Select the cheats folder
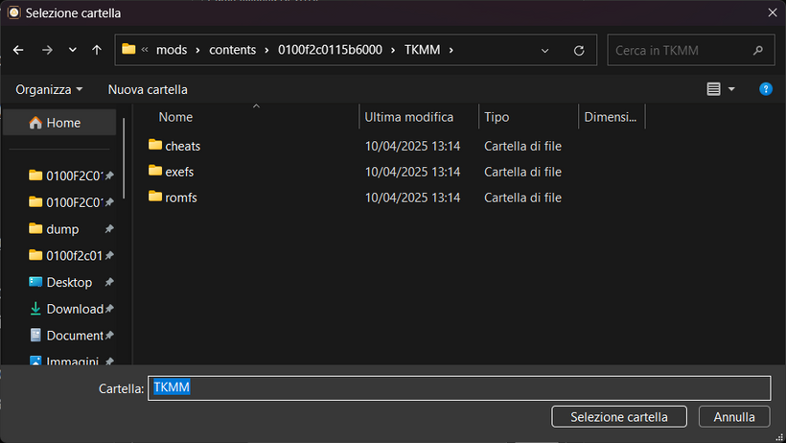 (182, 146)
